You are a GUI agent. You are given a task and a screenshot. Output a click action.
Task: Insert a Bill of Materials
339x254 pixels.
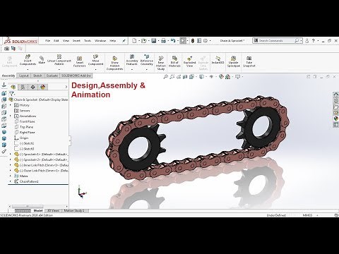[x=174, y=61]
